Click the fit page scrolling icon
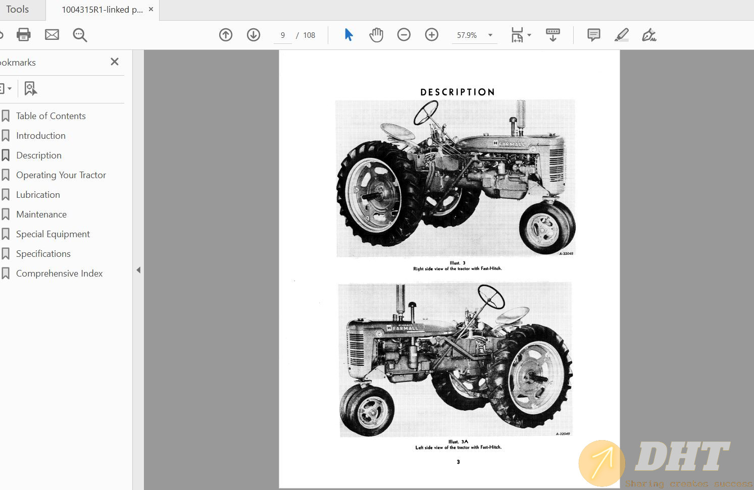This screenshot has height=490, width=754. 517,35
